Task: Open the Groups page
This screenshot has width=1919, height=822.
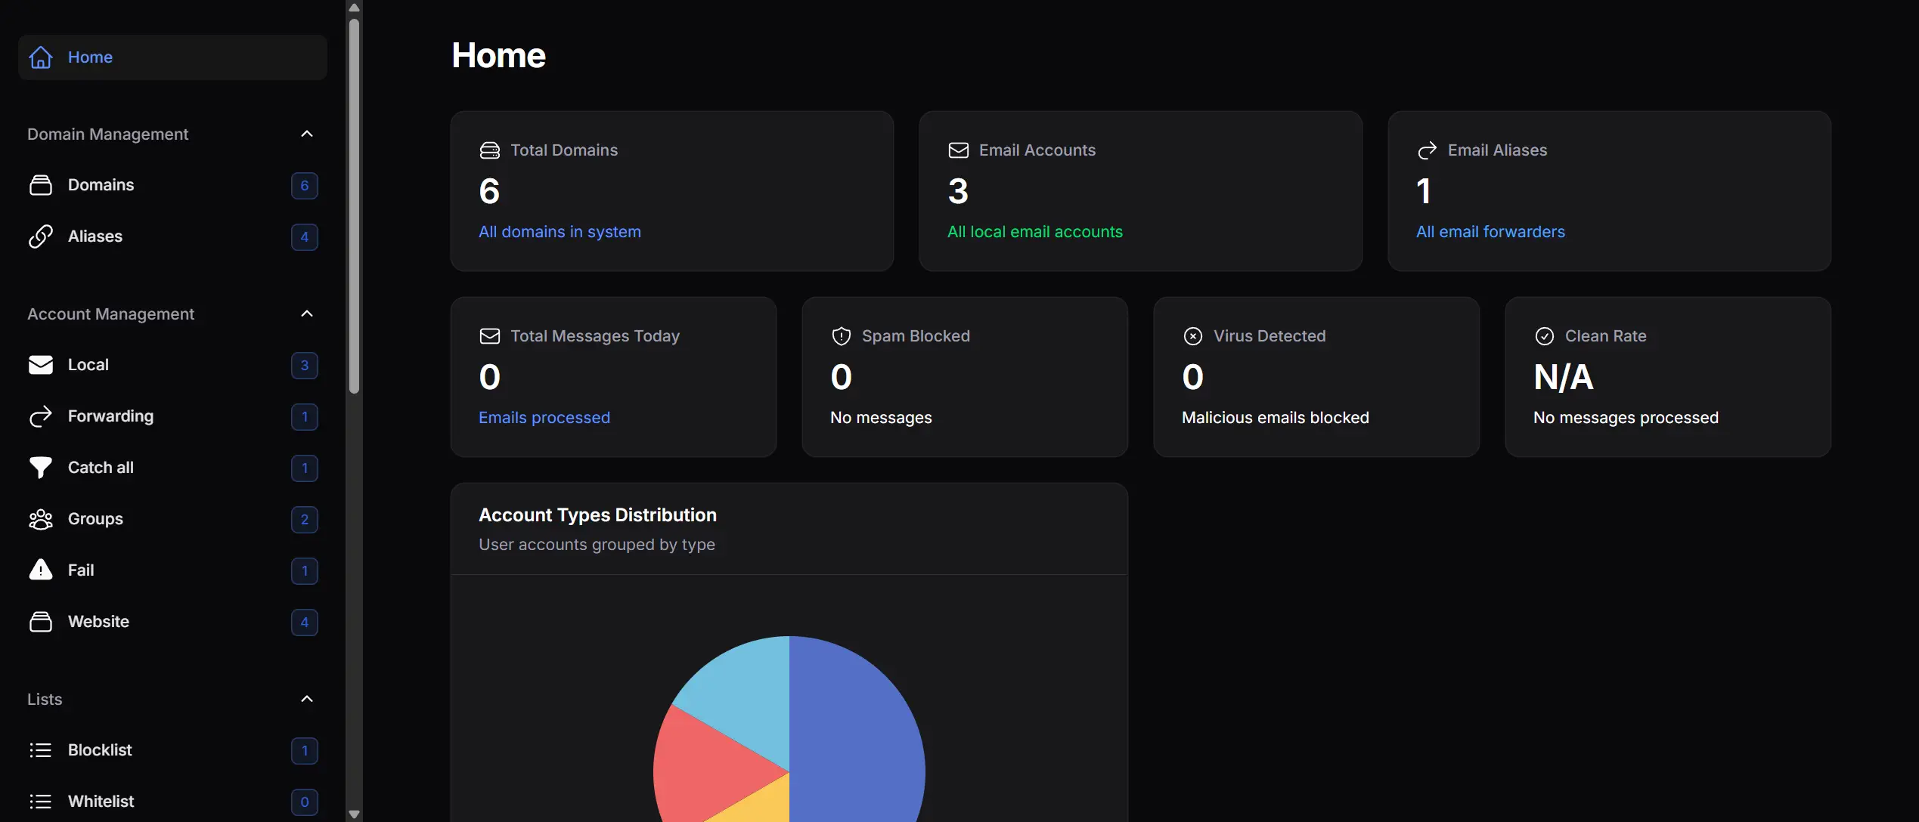Action: coord(172,519)
